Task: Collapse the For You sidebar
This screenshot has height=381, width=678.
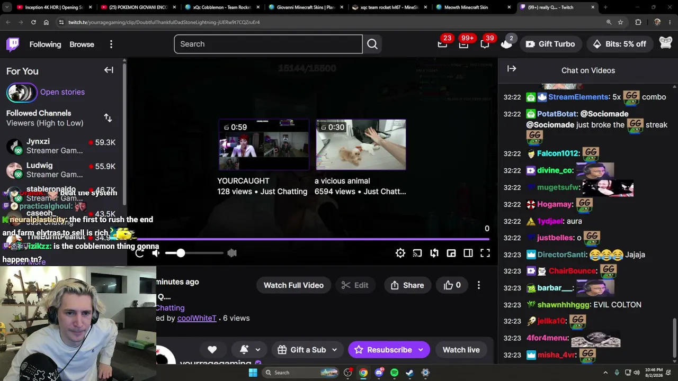Action: (x=109, y=70)
